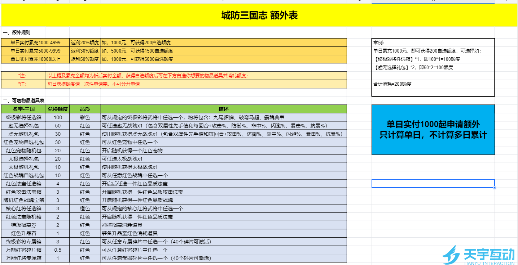Click the 一、额外规则 heading cell
This screenshot has width=518, height=265.
coord(23,33)
